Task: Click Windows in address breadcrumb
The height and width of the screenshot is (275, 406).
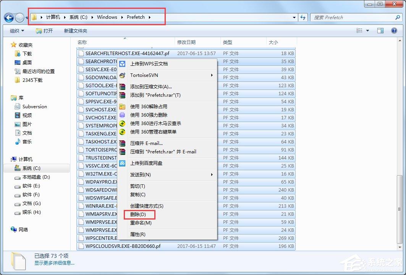Action: click(x=107, y=17)
